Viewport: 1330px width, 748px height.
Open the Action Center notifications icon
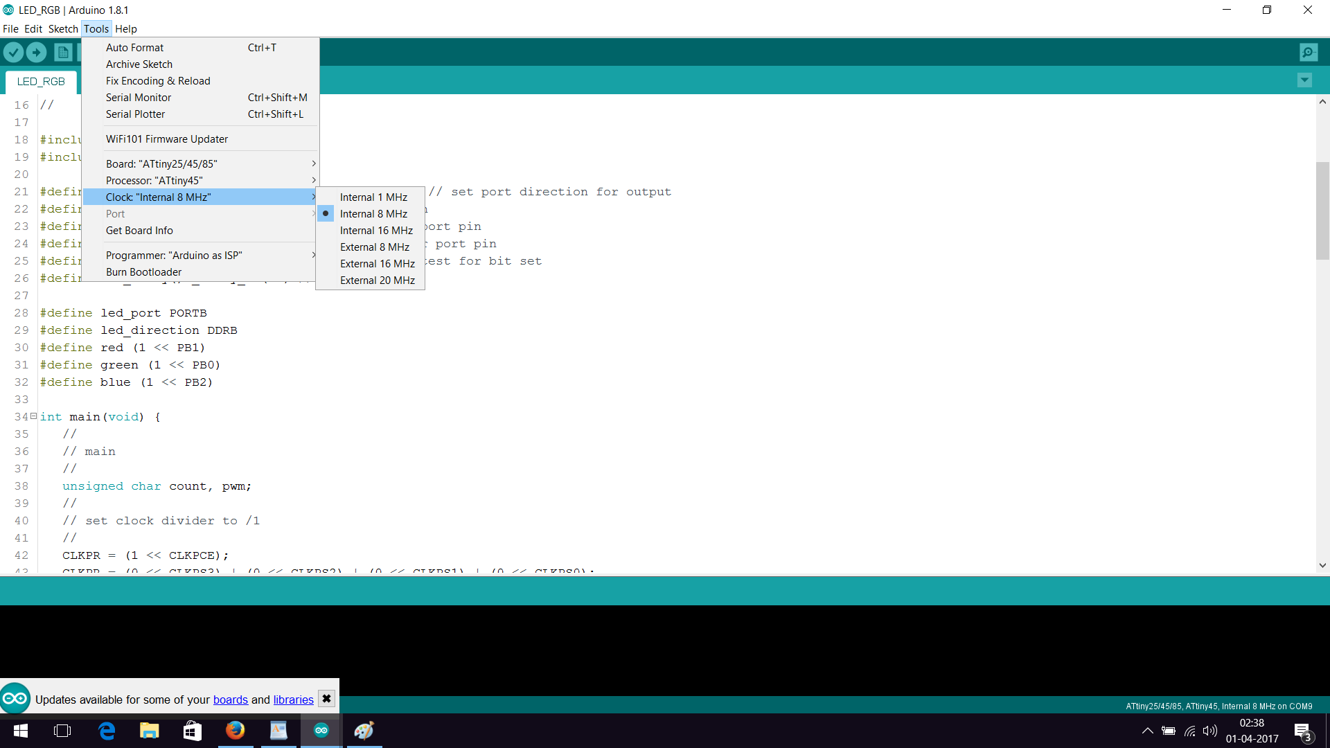pyautogui.click(x=1303, y=731)
